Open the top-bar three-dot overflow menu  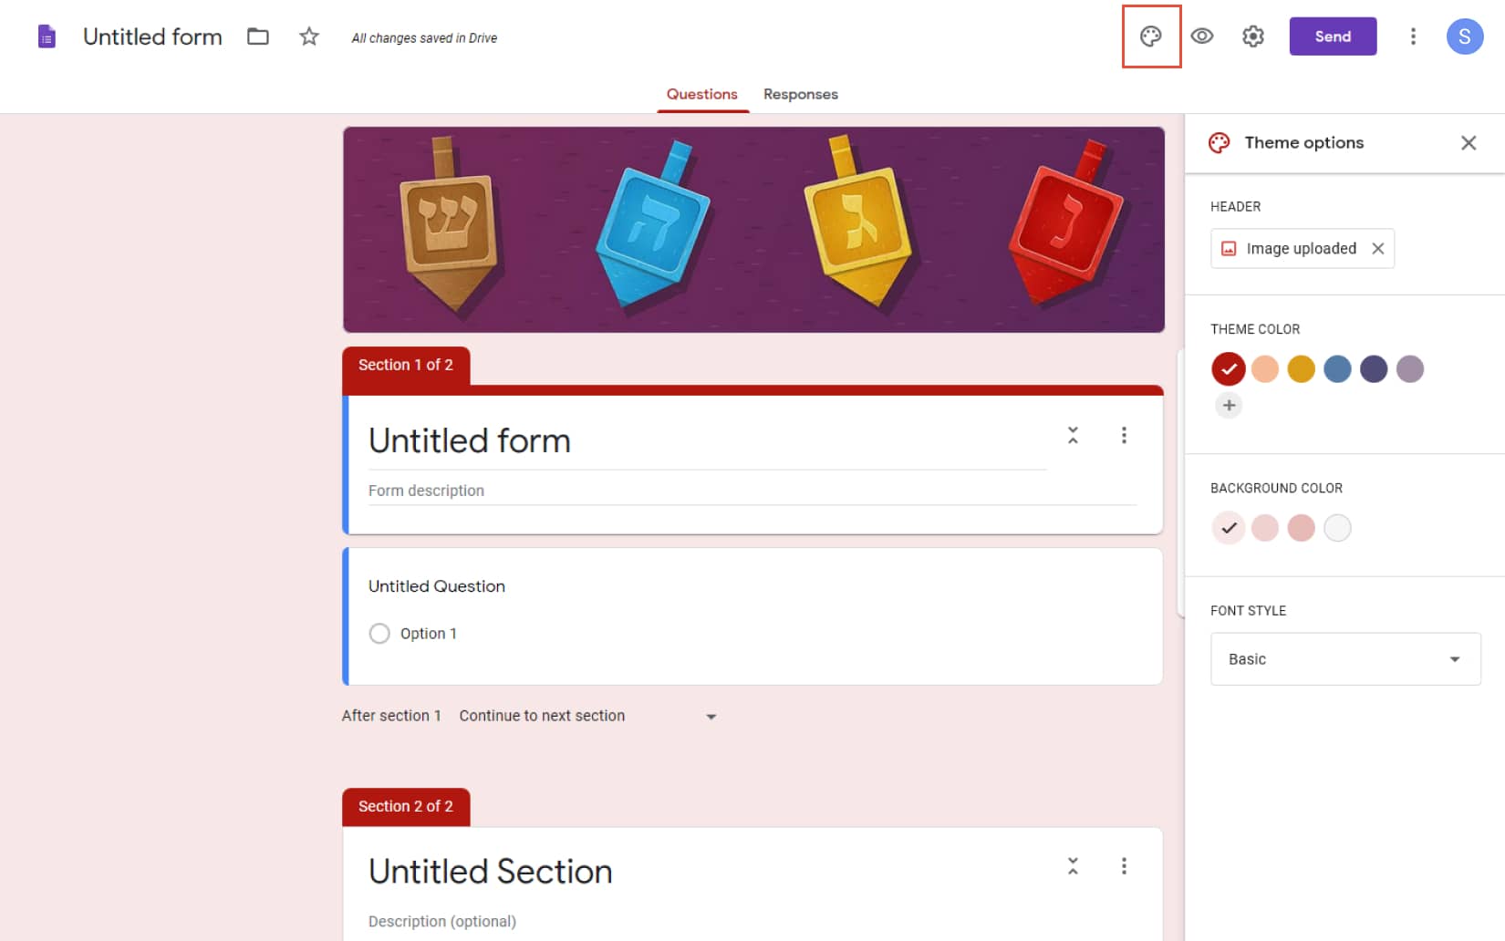coord(1412,36)
